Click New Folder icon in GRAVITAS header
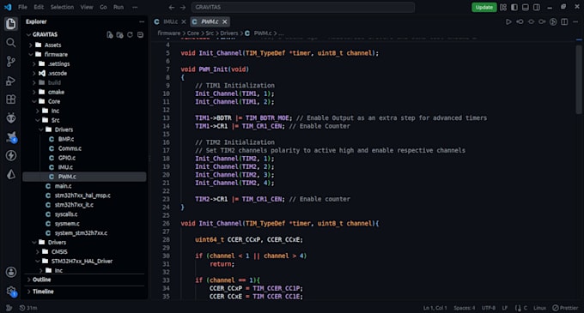Image resolution: width=584 pixels, height=313 pixels. [119, 34]
